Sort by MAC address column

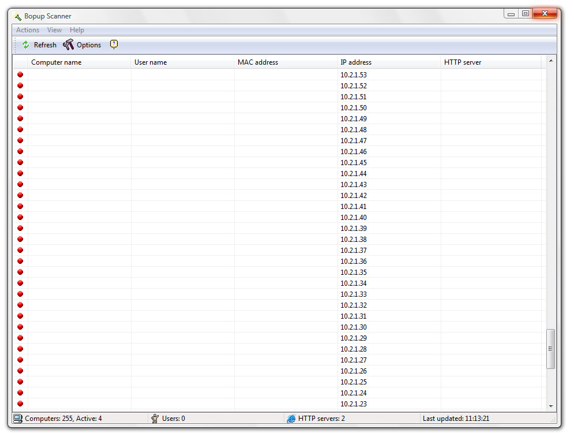click(286, 62)
